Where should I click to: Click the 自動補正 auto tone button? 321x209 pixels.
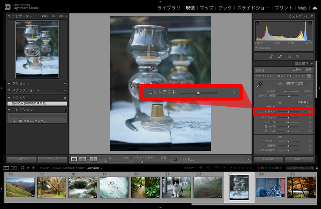pyautogui.click(x=303, y=102)
